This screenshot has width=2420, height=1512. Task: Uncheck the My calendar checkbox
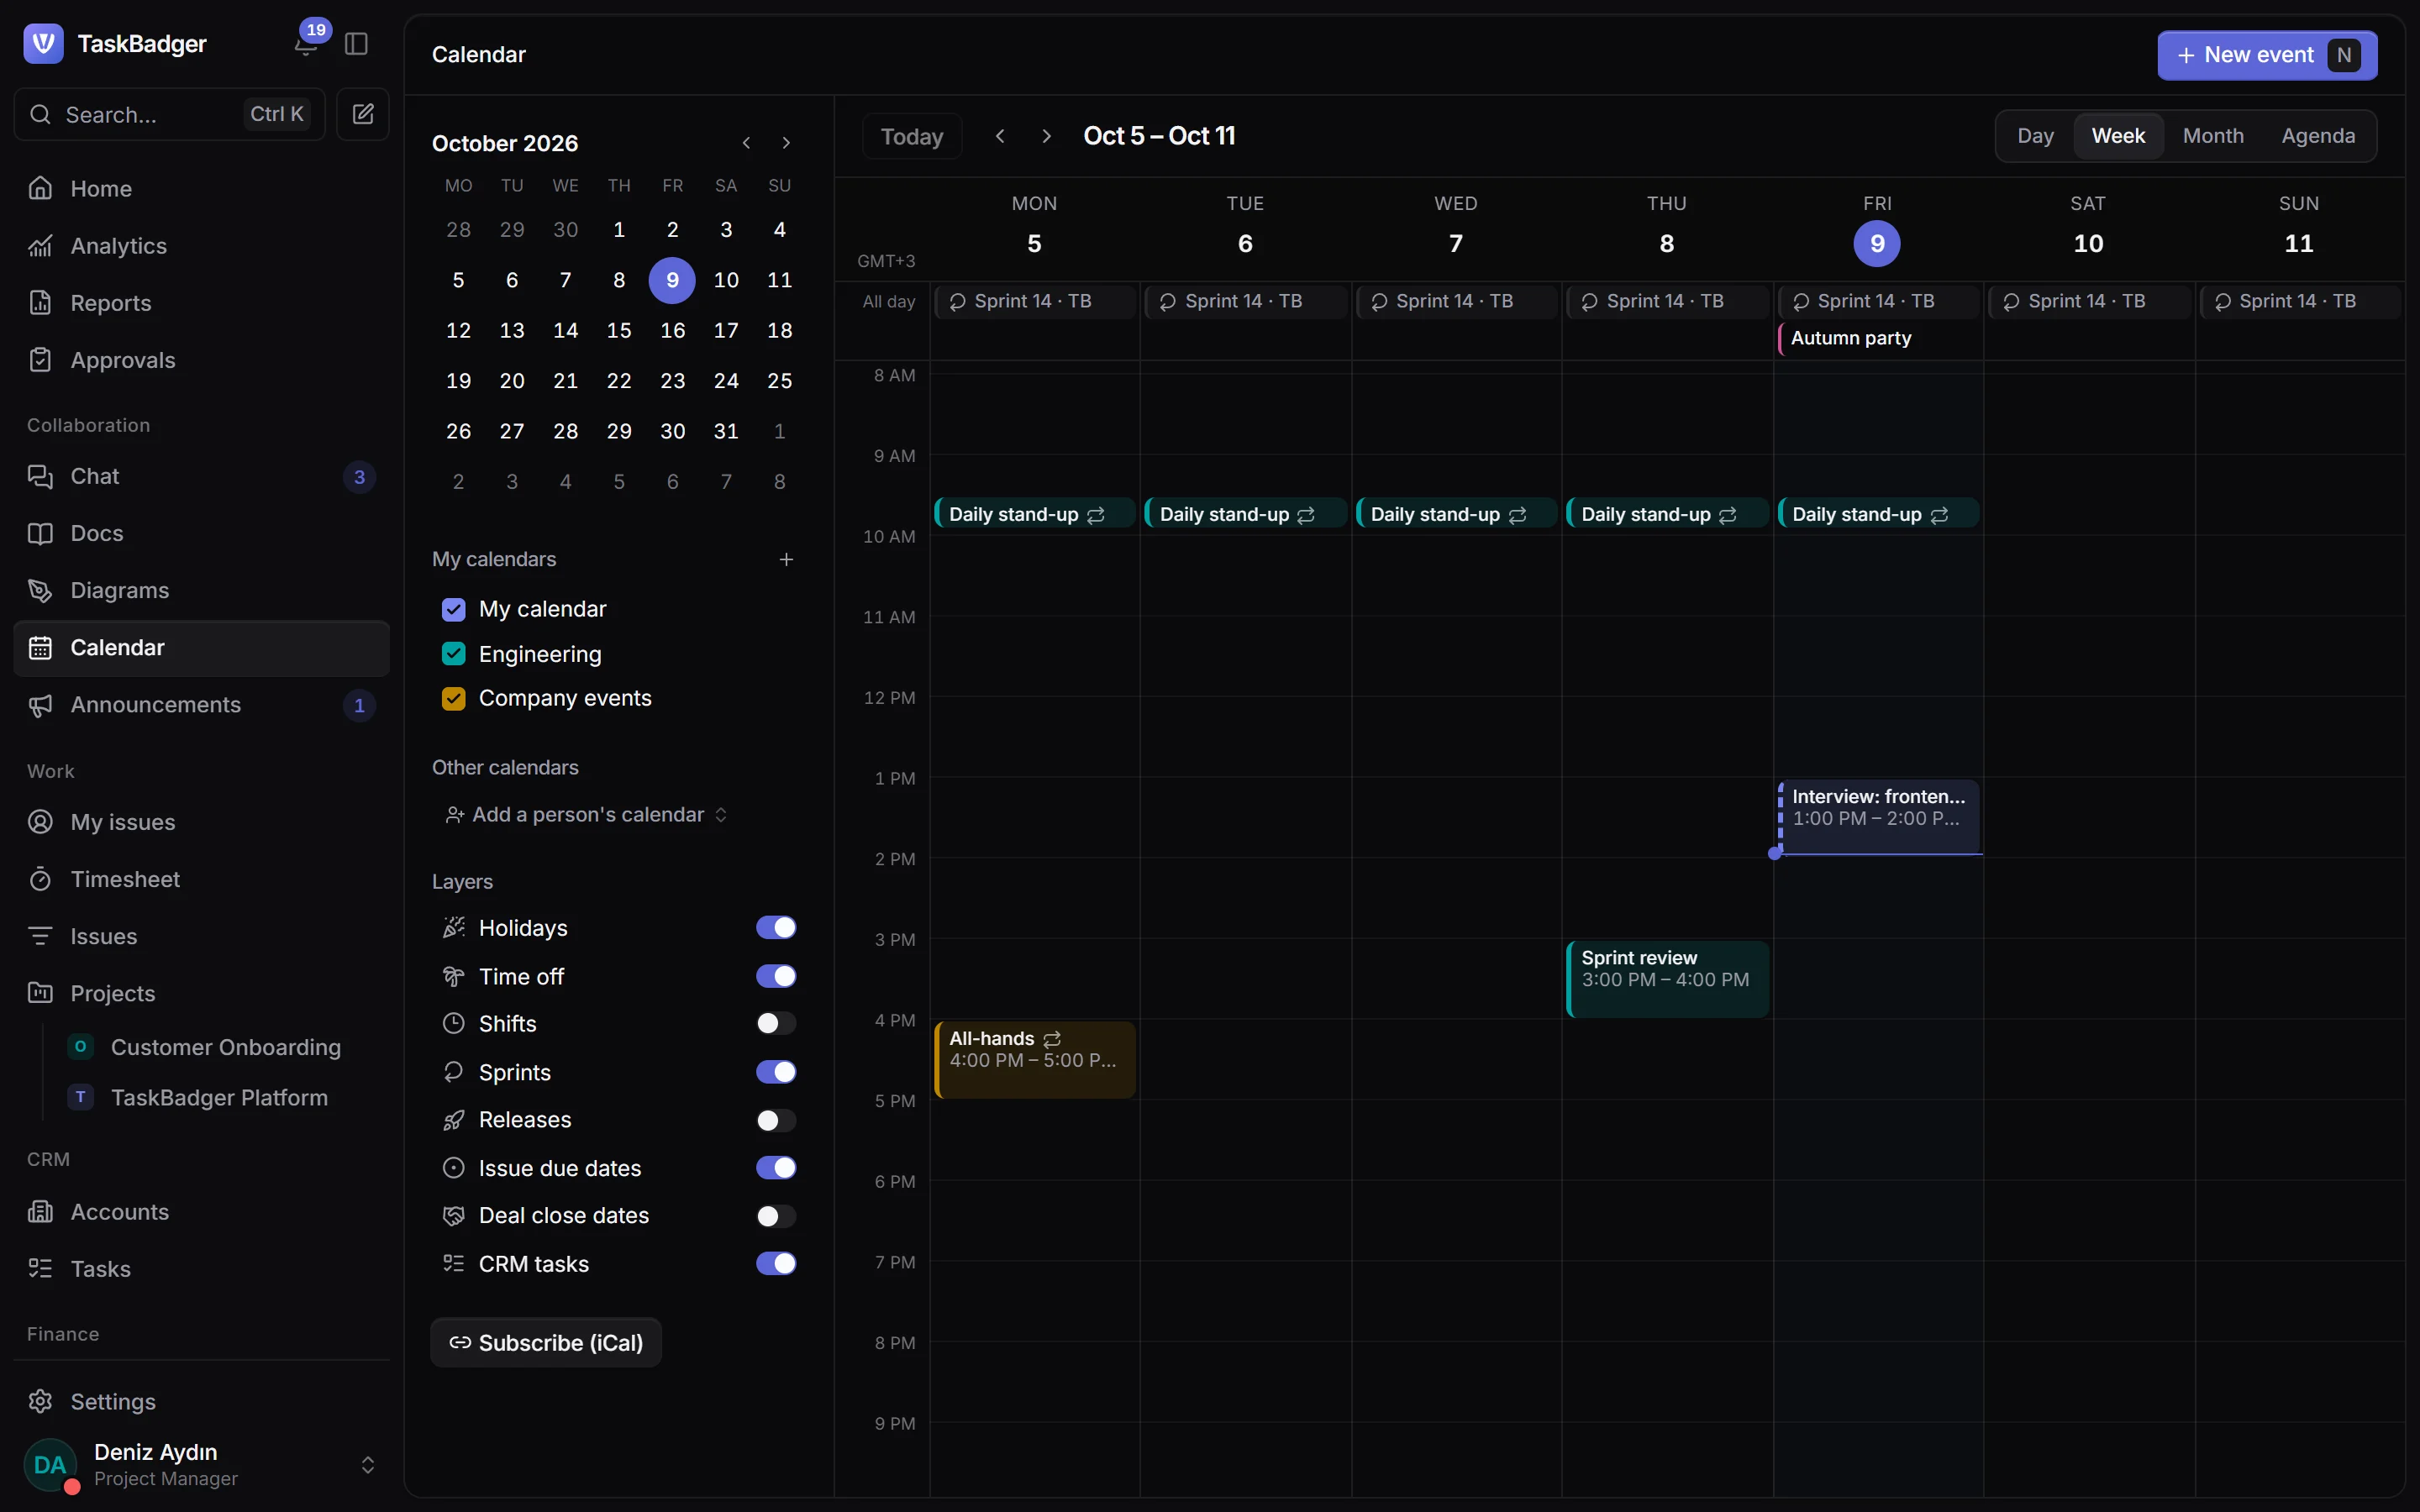pos(453,609)
